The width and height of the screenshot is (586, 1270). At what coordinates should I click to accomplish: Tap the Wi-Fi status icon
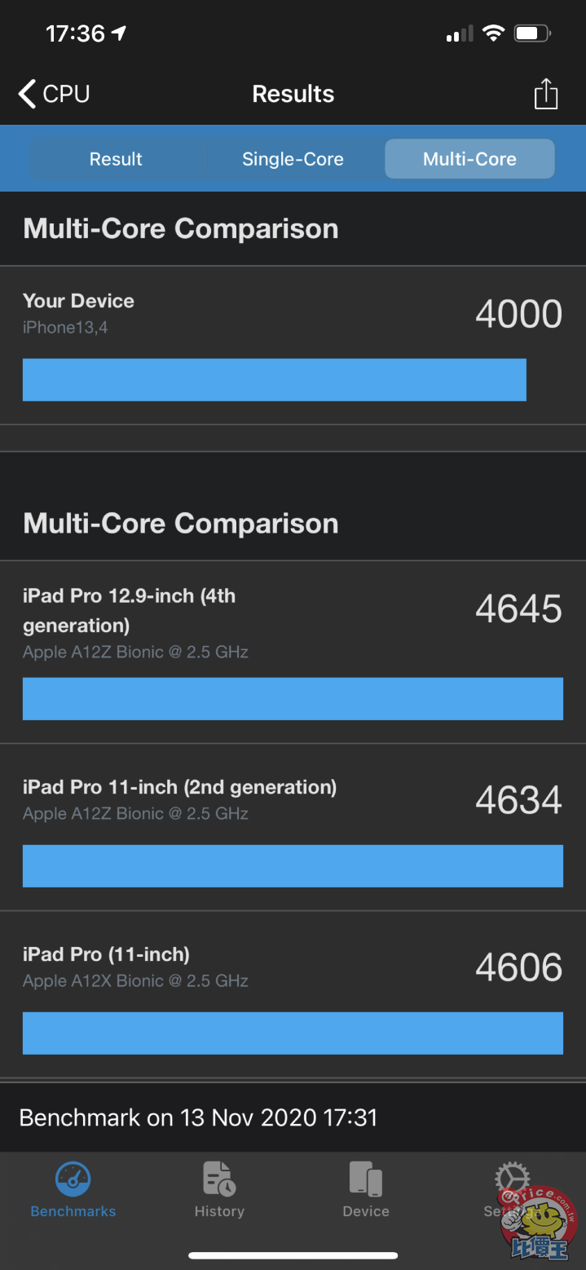point(493,33)
